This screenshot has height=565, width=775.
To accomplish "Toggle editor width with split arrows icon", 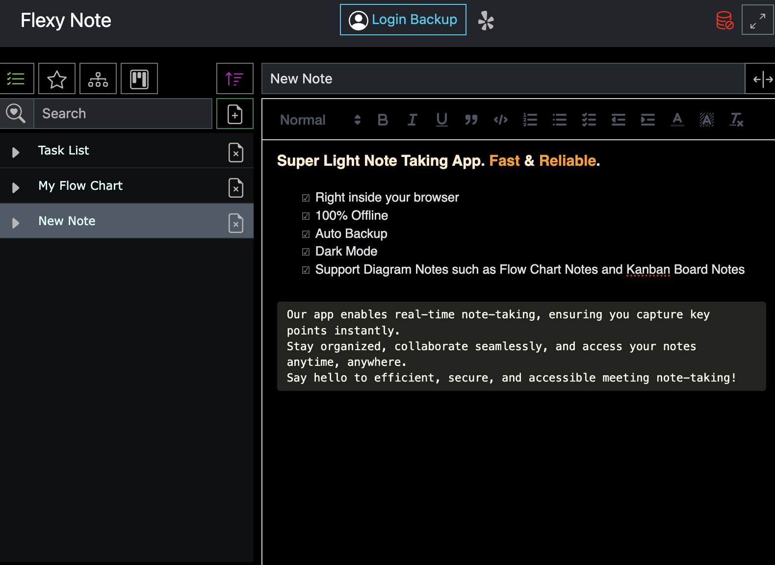I will click(763, 78).
